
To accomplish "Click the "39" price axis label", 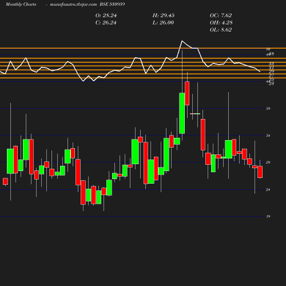I will (268, 109).
